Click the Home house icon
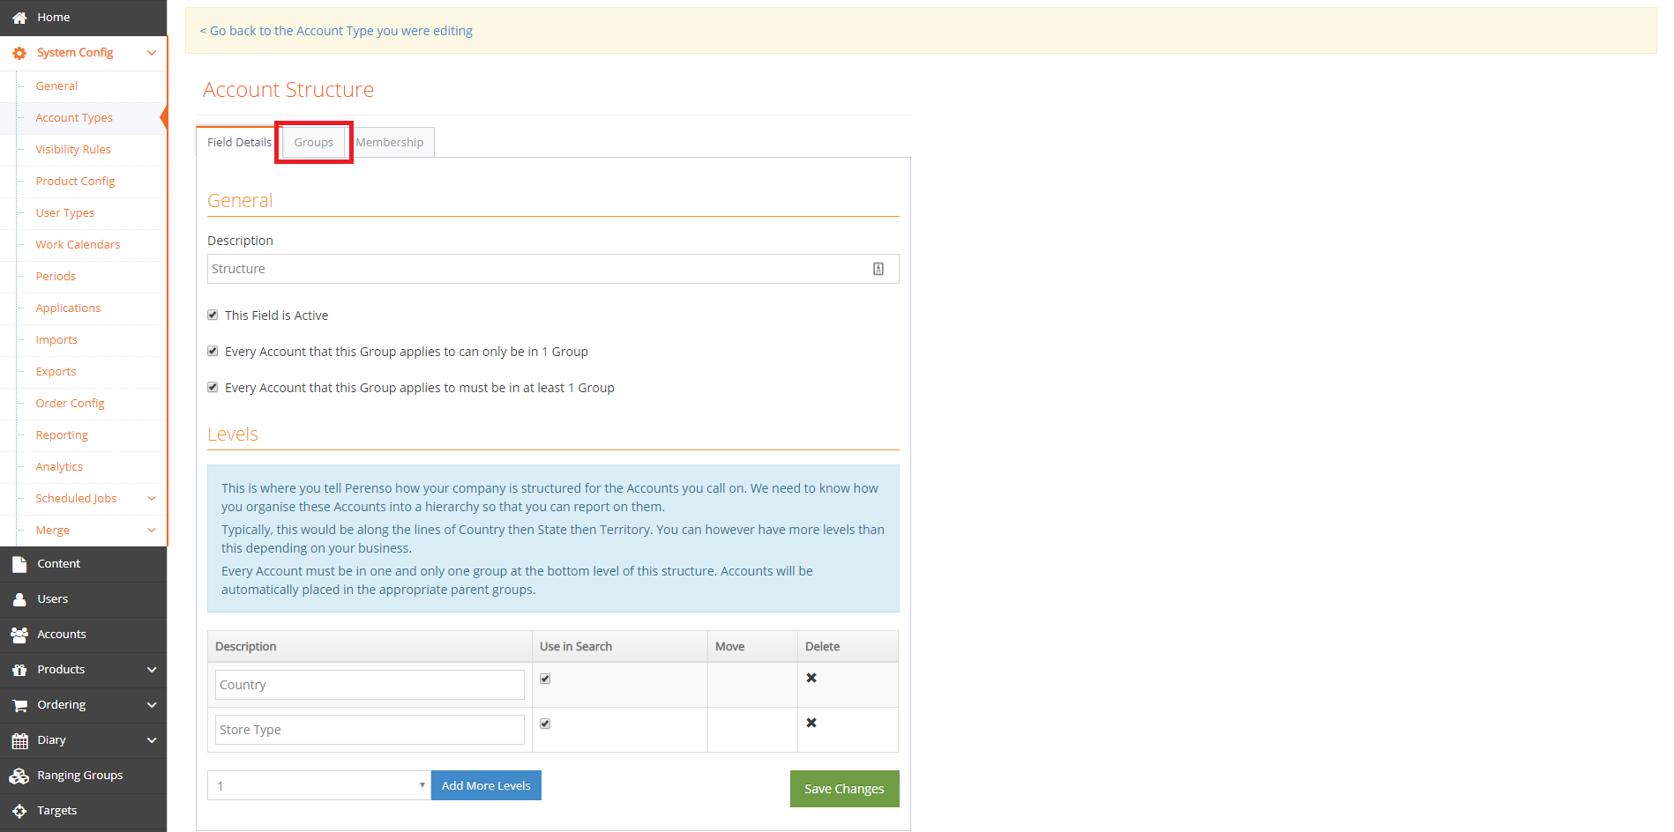Viewport: 1674px width, 832px height. [19, 18]
